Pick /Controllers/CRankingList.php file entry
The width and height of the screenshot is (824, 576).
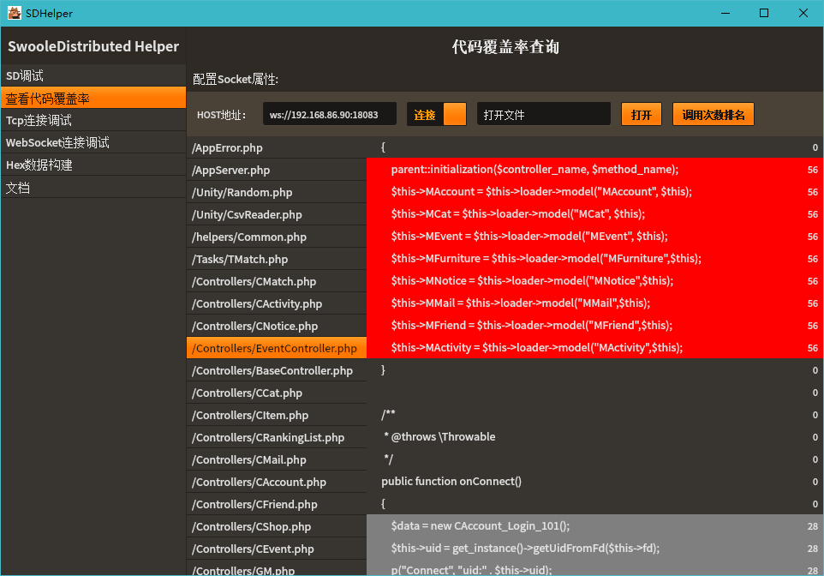point(276,437)
